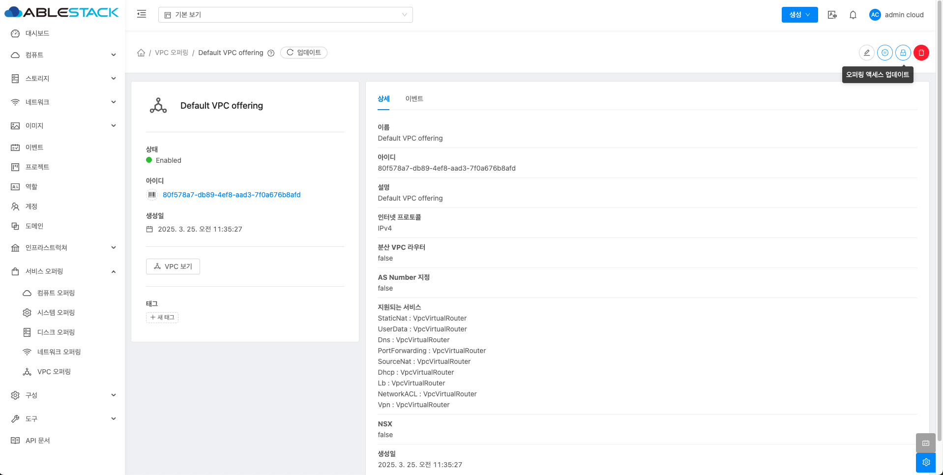Screen dimensions: 943x475
Task: Click the offering access lock icon
Action: tap(903, 53)
